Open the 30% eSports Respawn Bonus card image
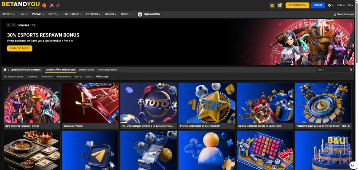 pyautogui.click(x=32, y=103)
